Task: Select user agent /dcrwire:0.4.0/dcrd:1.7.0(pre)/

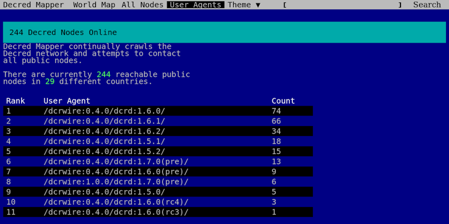Action: (116, 162)
